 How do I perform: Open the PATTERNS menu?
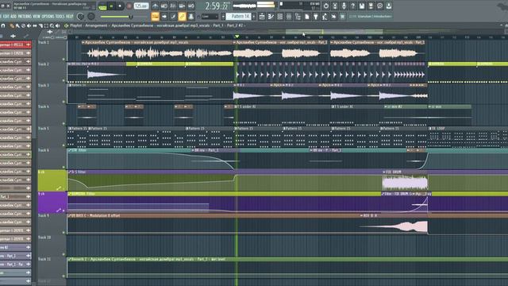click(25, 16)
